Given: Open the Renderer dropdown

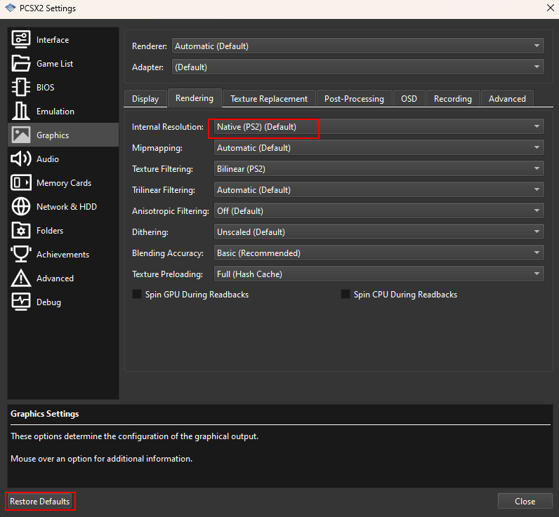Looking at the screenshot, I should pyautogui.click(x=357, y=46).
